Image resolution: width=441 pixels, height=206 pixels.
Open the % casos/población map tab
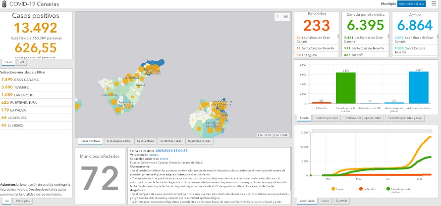(x=118, y=141)
